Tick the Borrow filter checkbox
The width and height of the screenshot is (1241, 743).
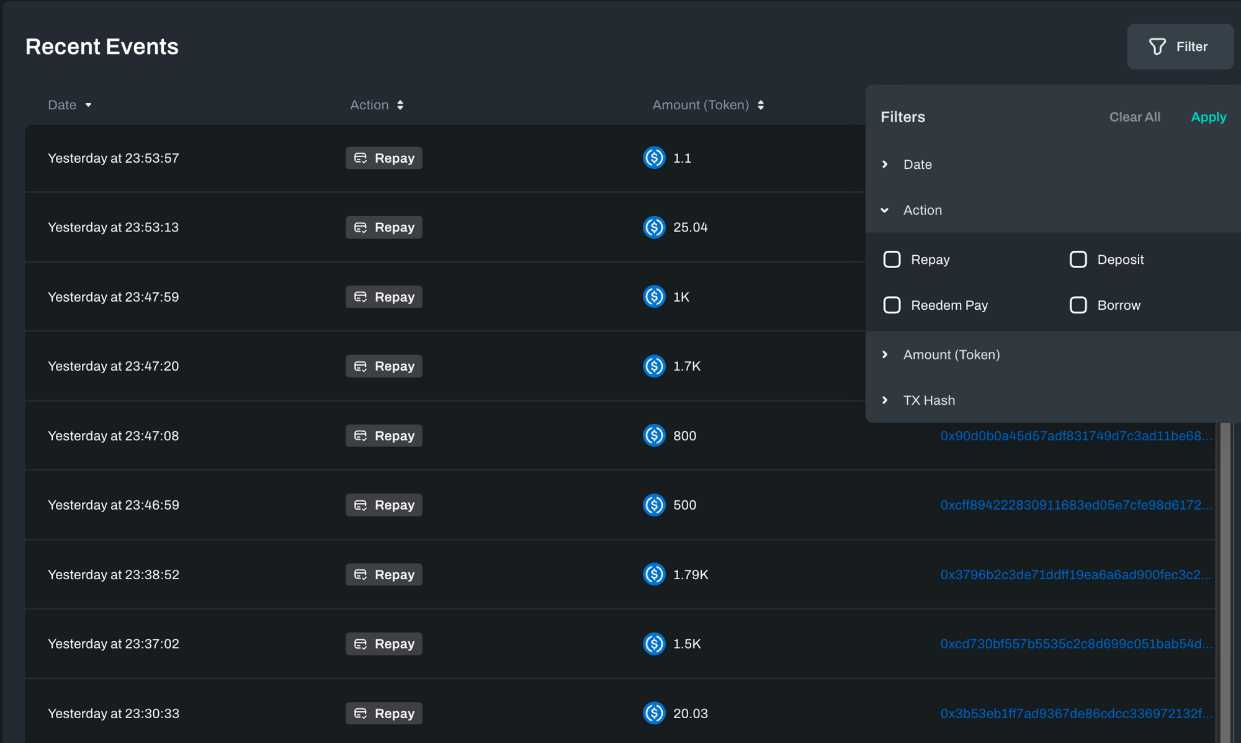(1078, 305)
